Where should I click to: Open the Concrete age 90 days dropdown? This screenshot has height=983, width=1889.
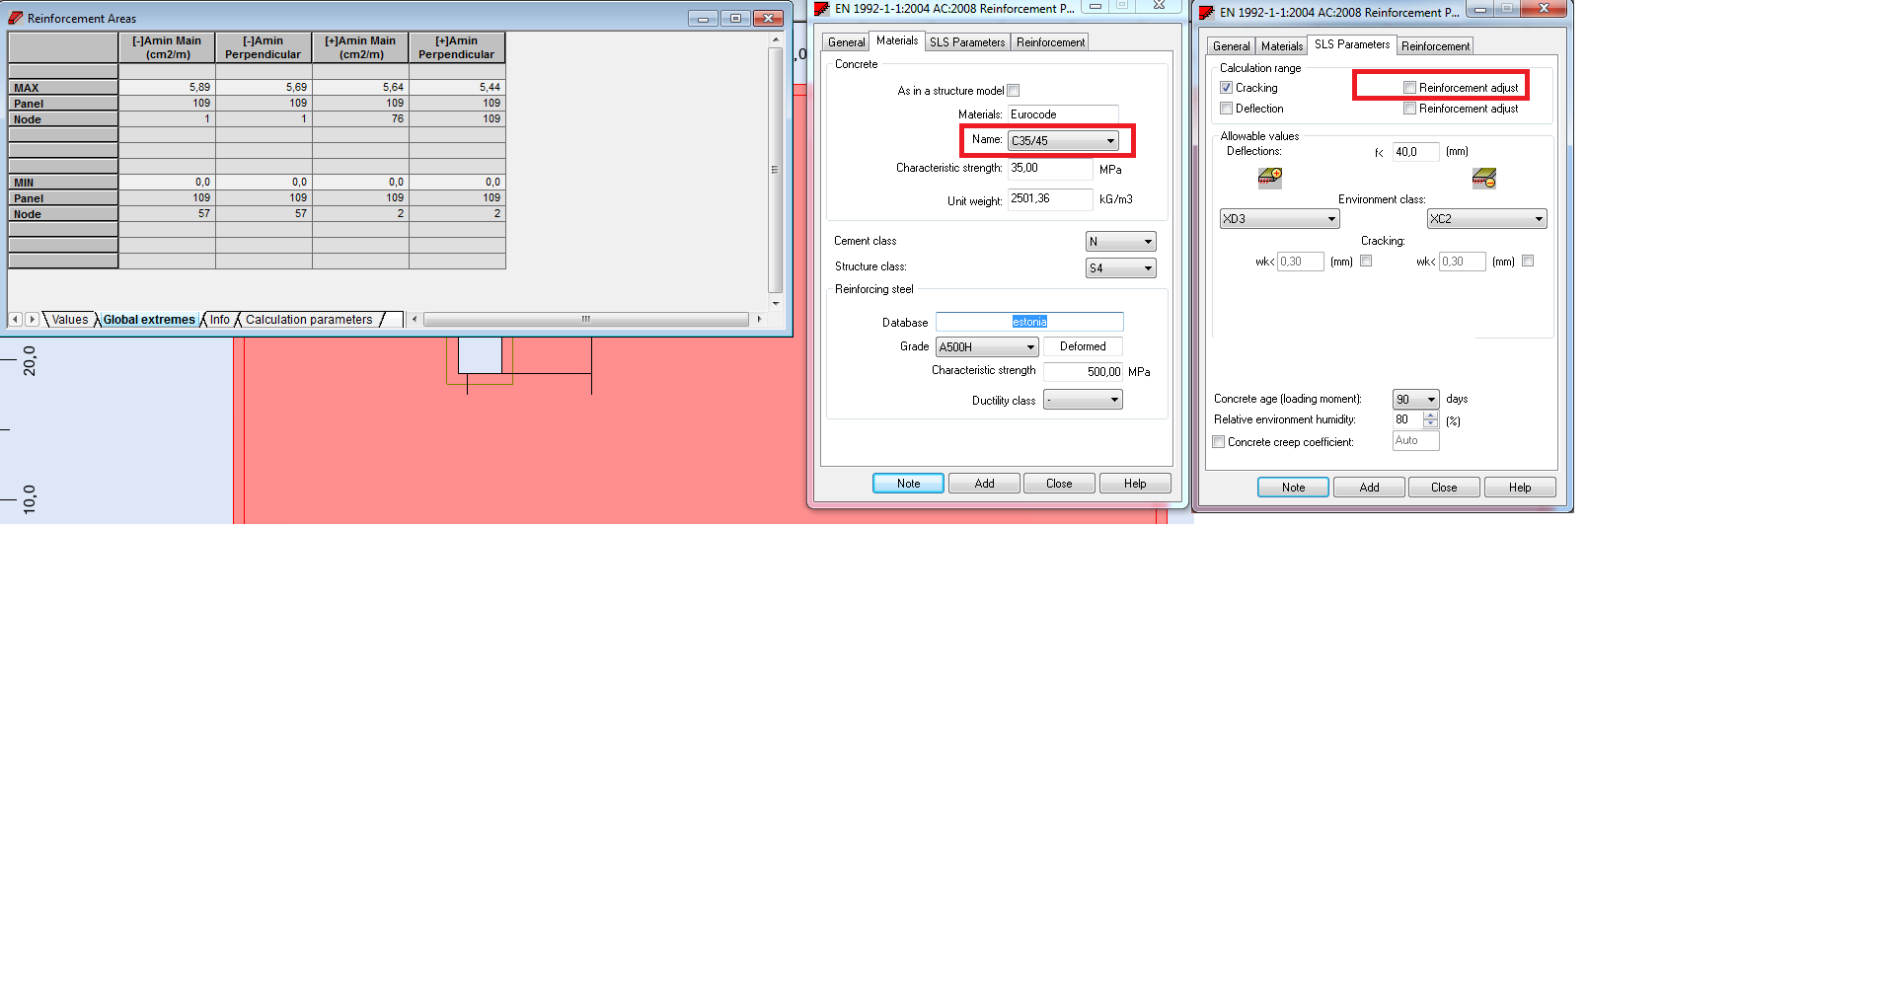point(1415,400)
